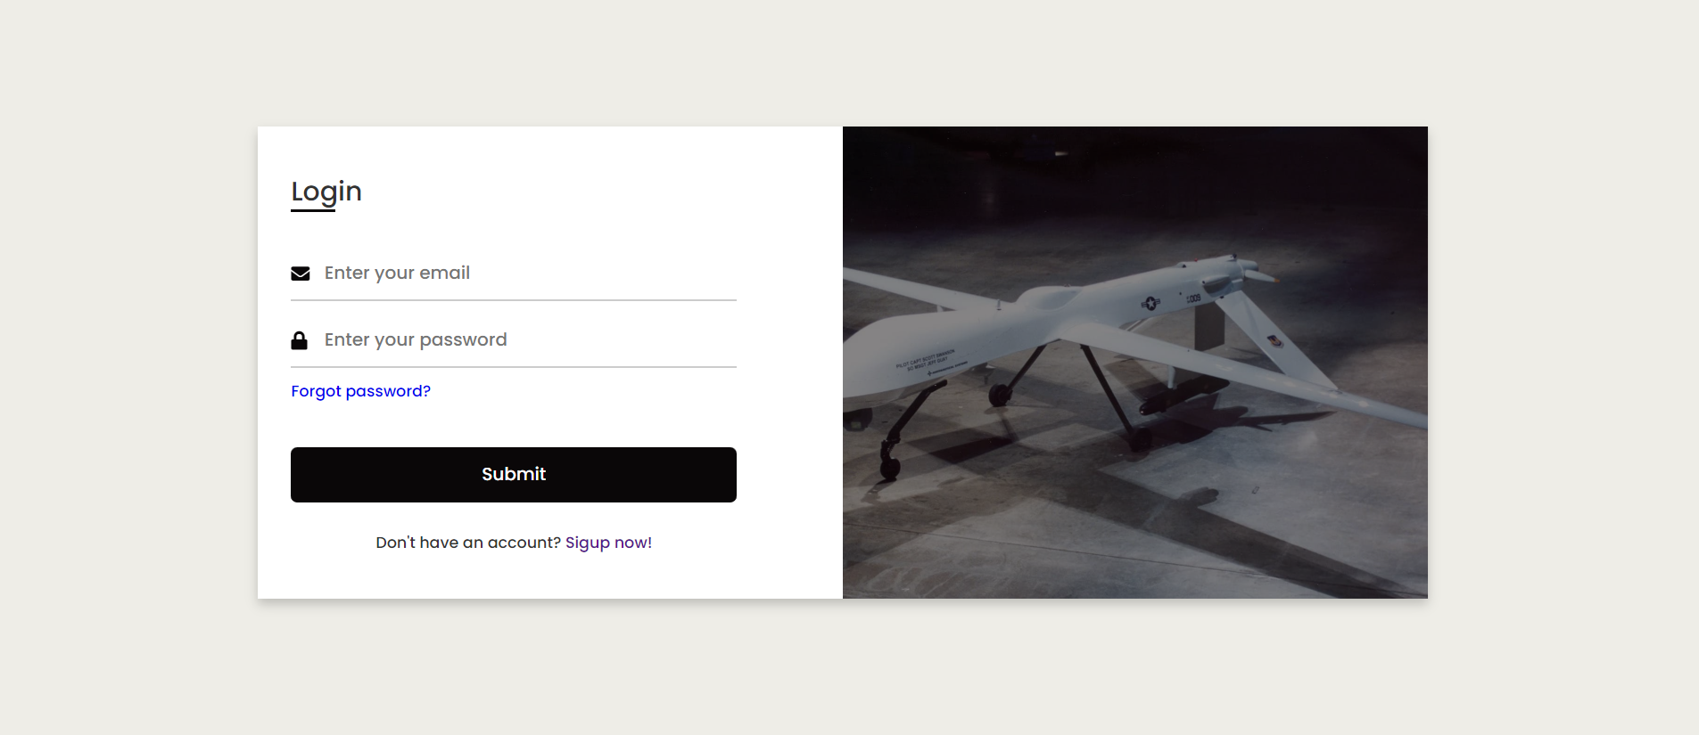Click the envelope icon beside the email field
The height and width of the screenshot is (735, 1699).
[299, 273]
